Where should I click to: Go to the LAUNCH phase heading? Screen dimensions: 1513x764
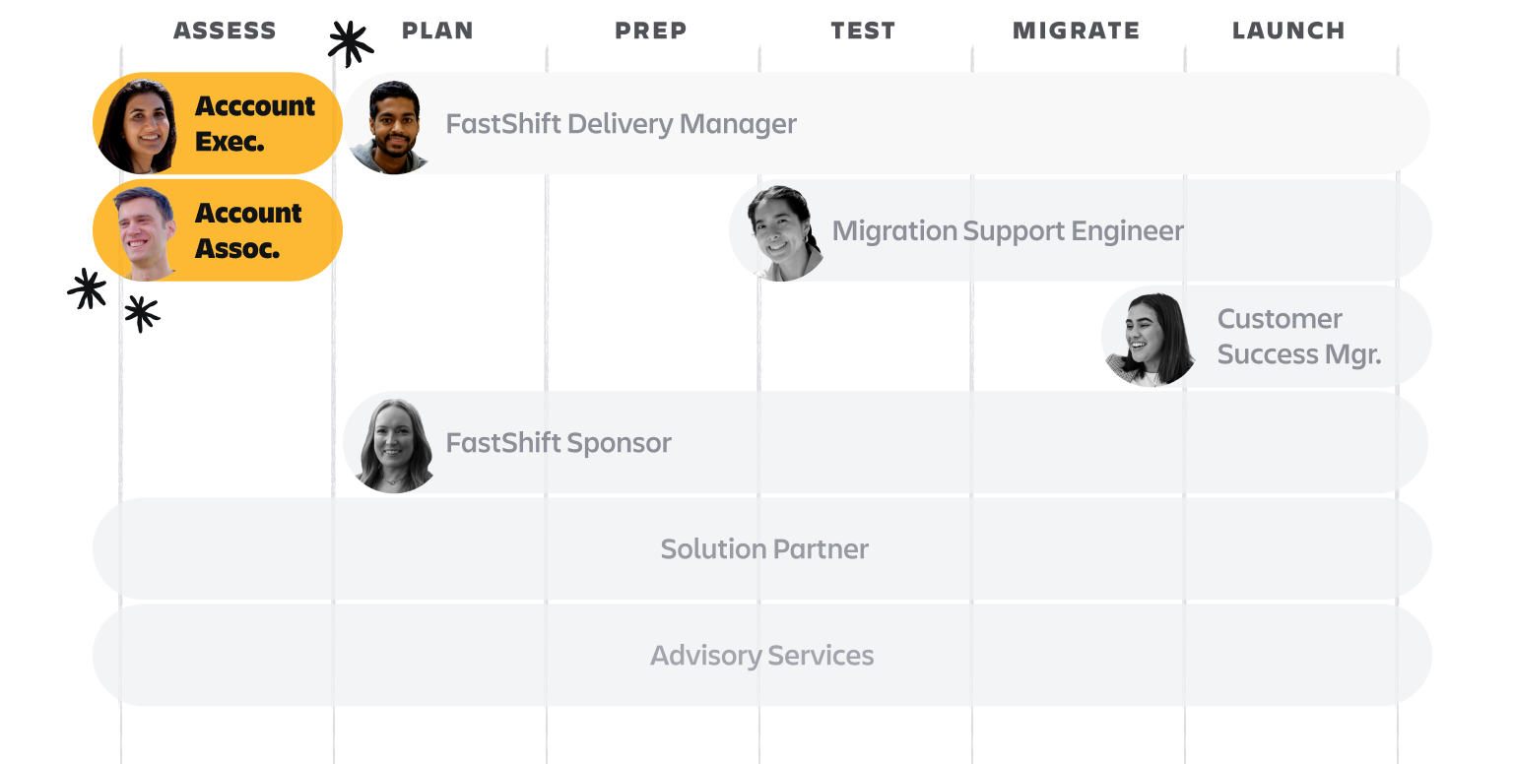[x=1288, y=31]
